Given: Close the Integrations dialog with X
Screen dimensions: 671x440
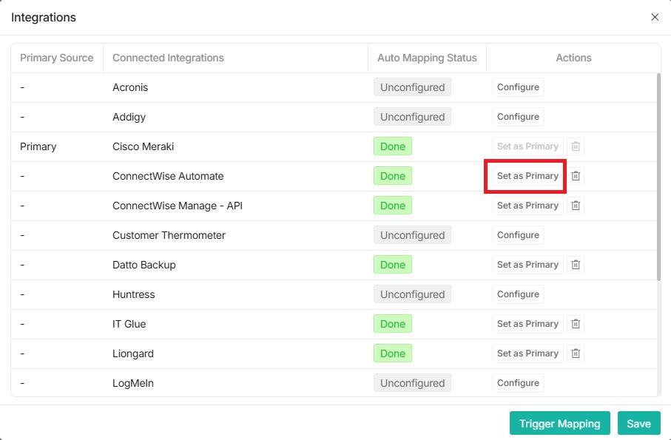Looking at the screenshot, I should click(x=655, y=17).
